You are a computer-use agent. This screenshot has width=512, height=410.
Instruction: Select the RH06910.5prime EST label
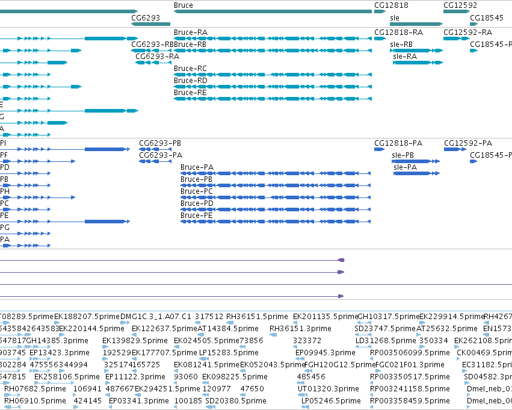35,401
